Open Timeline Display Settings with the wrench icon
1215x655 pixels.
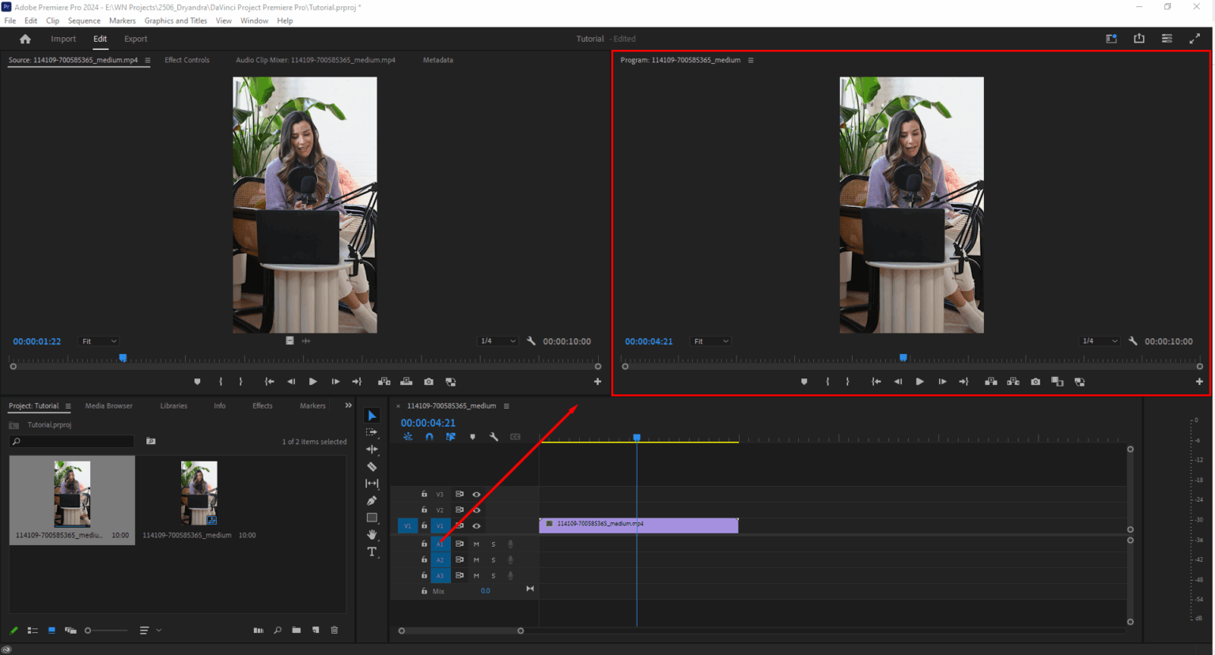tap(494, 436)
